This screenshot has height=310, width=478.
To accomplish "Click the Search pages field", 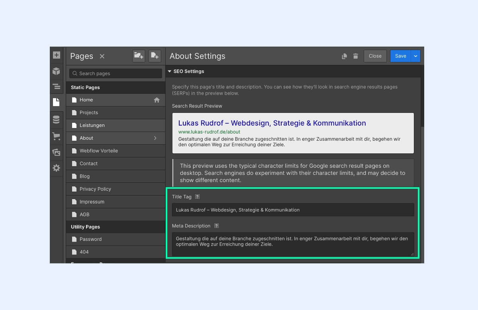I will coord(115,74).
